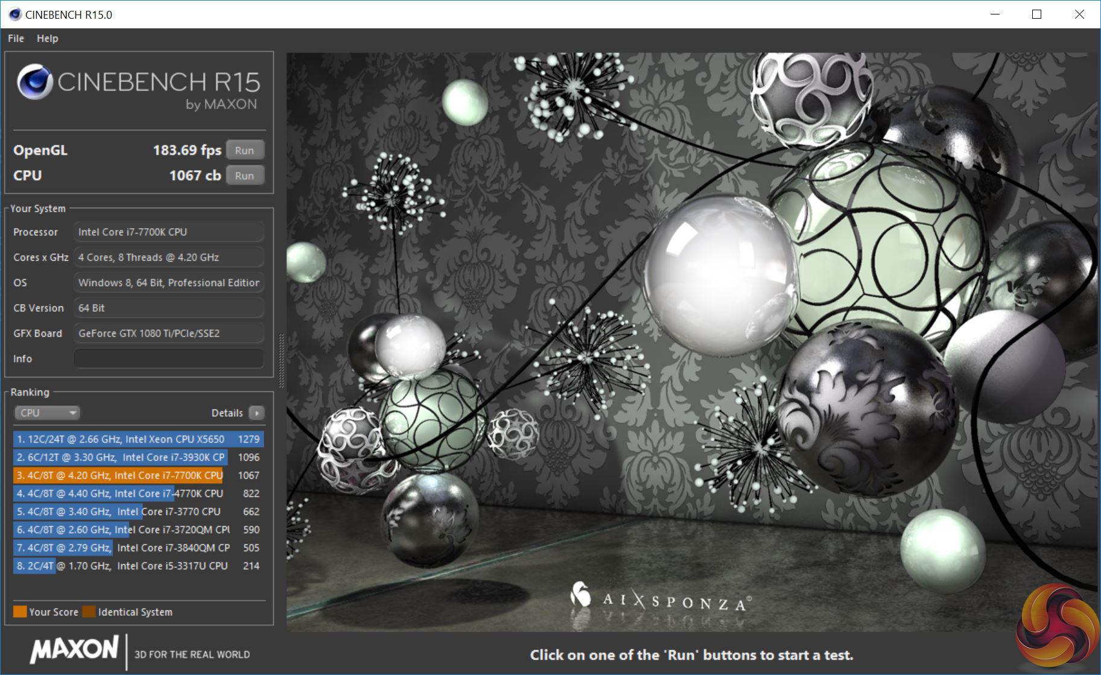Click the MAXON logo at bottom left
1101x675 pixels.
[74, 650]
